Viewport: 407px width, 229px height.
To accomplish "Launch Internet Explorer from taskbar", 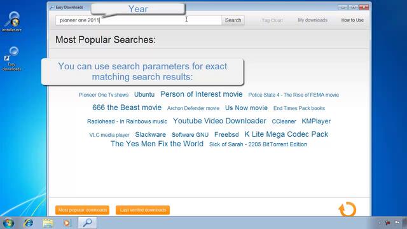I will (x=28, y=223).
